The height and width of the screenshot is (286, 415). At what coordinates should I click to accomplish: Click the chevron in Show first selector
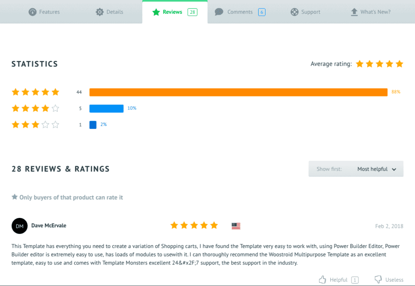click(x=394, y=169)
